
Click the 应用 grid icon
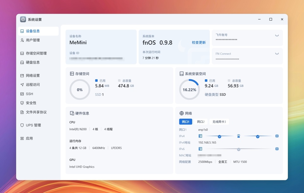(x=22, y=138)
